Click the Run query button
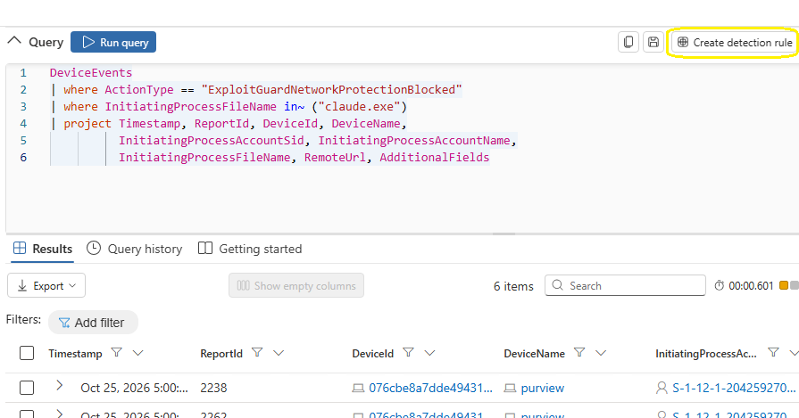This screenshot has height=418, width=799. [x=113, y=42]
